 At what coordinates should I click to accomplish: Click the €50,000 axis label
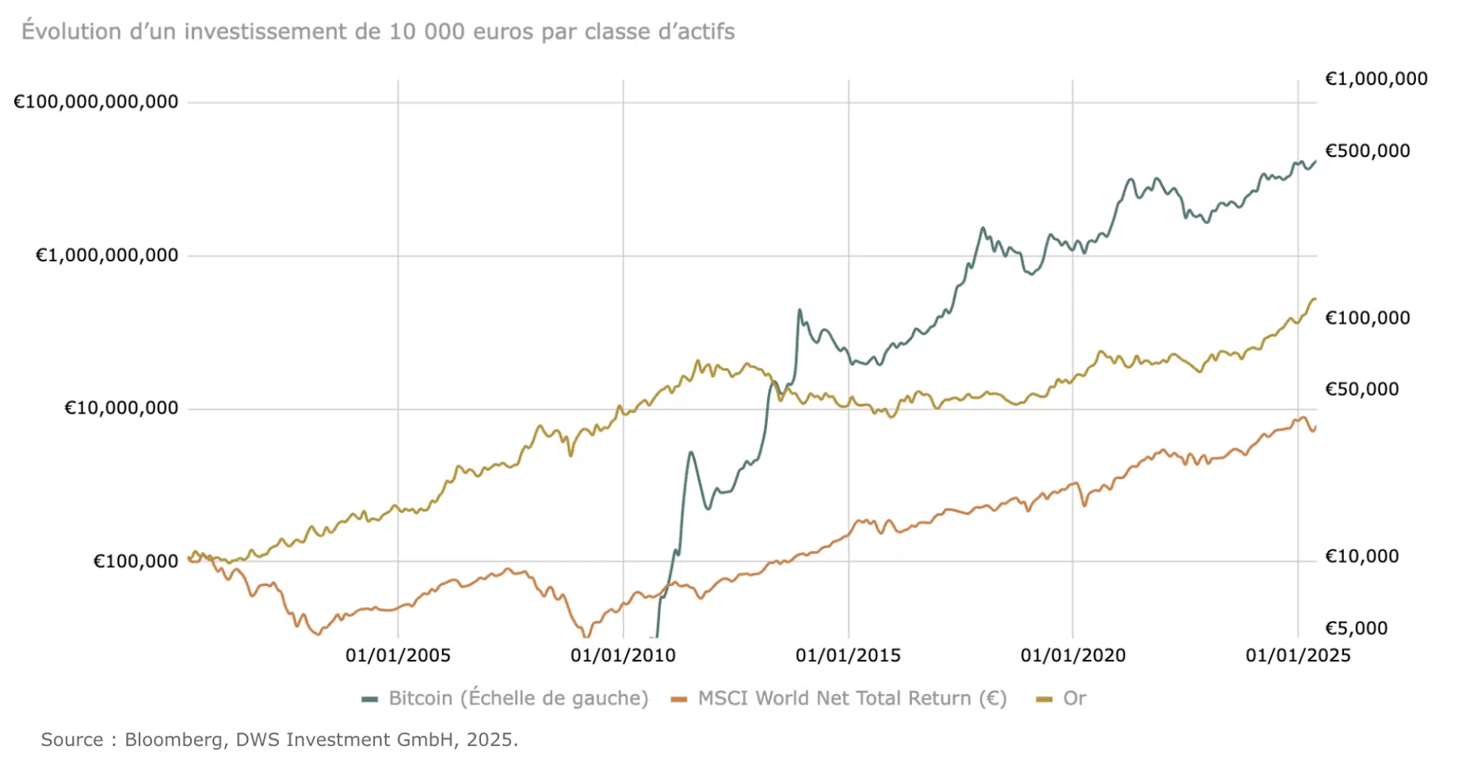pos(1362,390)
